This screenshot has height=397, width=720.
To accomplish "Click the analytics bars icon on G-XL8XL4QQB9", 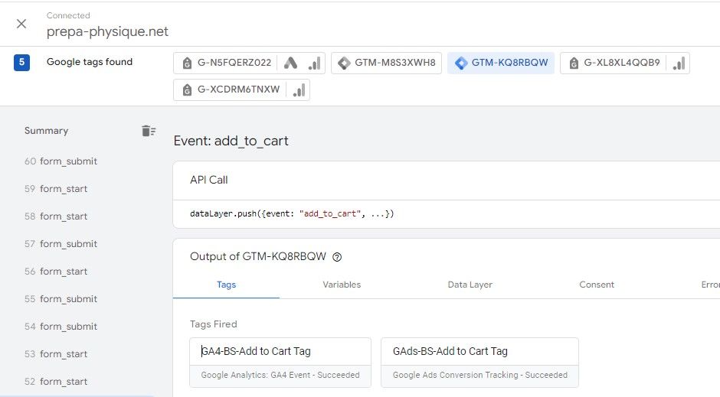I will click(679, 63).
